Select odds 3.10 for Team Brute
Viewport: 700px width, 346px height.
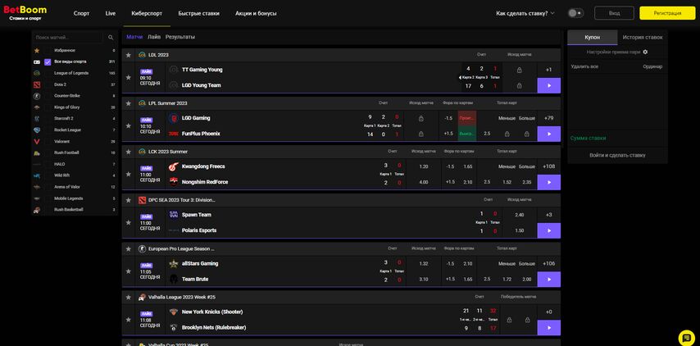point(424,279)
